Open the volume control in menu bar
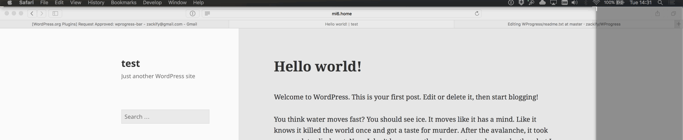Image resolution: width=683 pixels, height=140 pixels. click(575, 2)
